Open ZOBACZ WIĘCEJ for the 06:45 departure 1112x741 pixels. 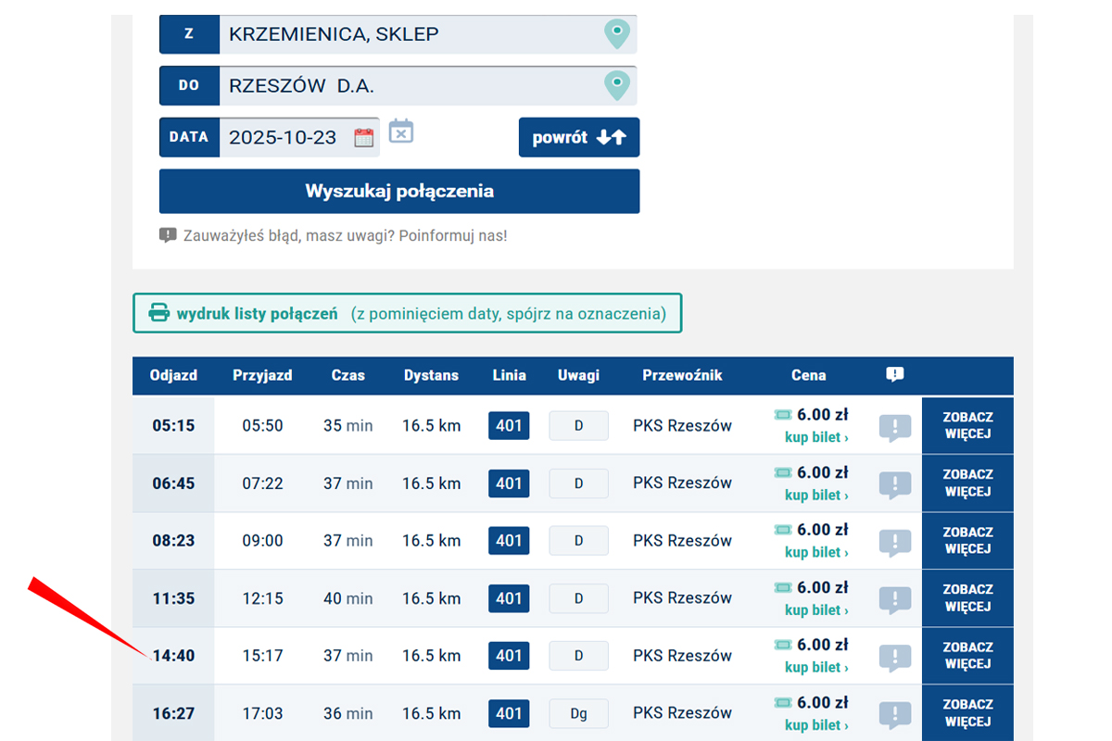967,484
